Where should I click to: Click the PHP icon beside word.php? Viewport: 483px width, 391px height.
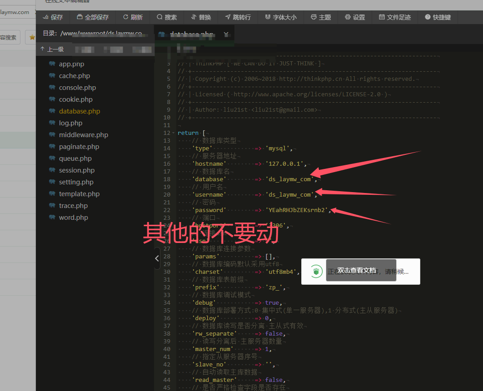(x=52, y=217)
